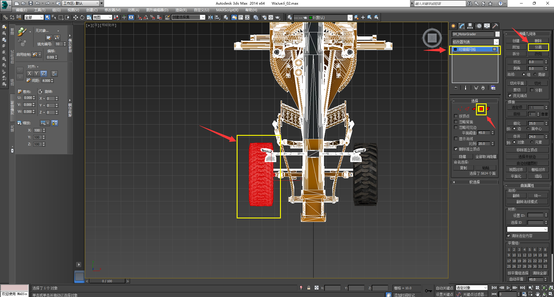Click the Select Object tool
The height and width of the screenshot is (297, 554).
click(x=47, y=17)
